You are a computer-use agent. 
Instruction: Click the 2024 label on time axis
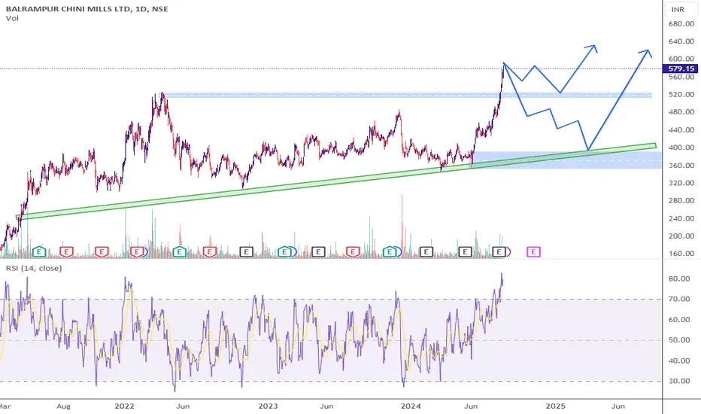[411, 406]
